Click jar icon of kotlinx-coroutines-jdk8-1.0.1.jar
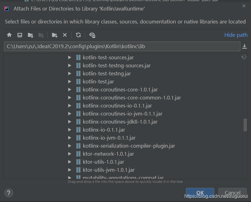Viewport: 251px width, 202px height. pos(78,122)
